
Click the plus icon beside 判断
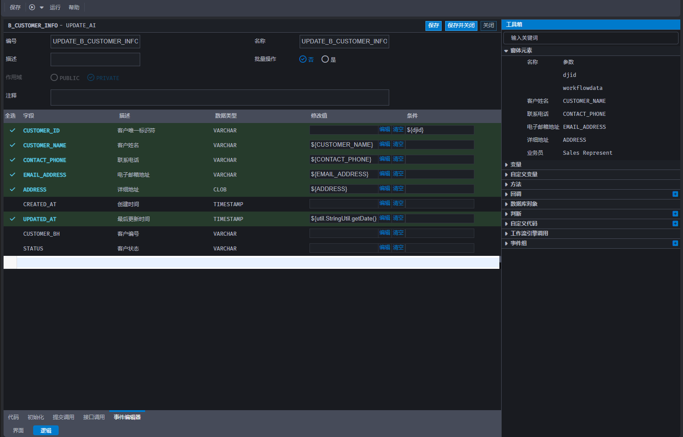(675, 214)
